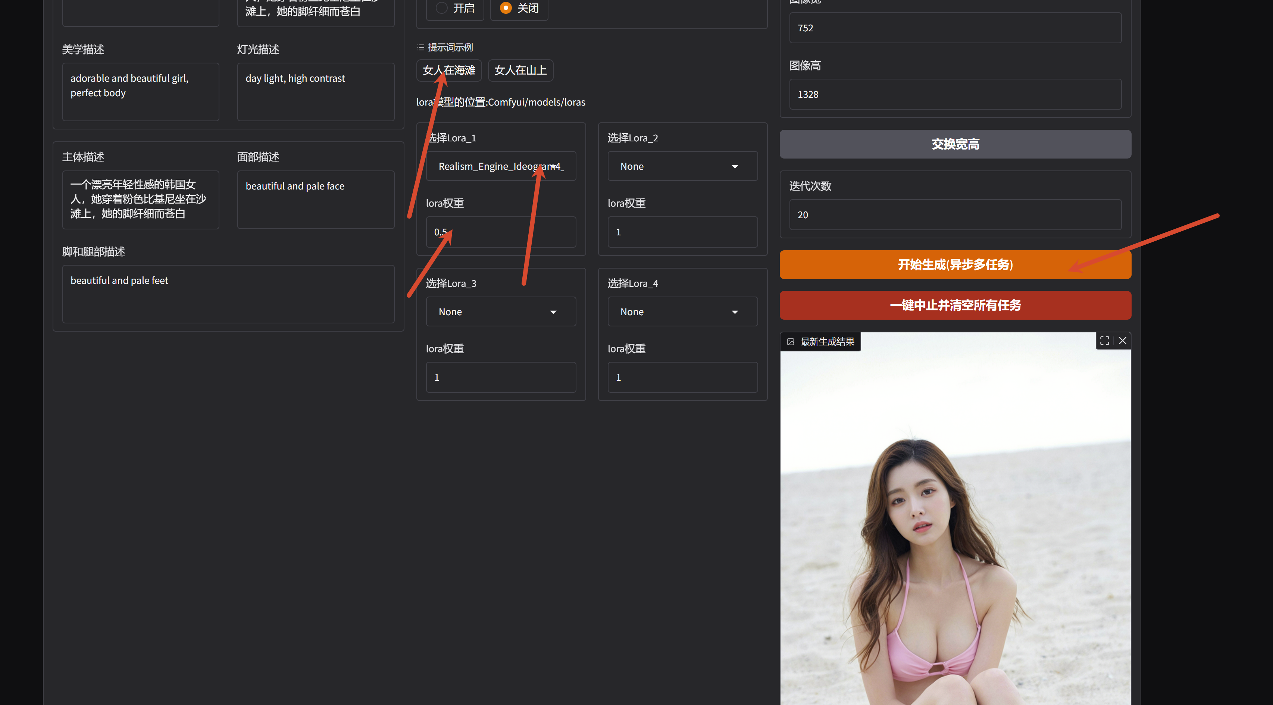Click the image width field showing 752
Viewport: 1273px width, 705px height.
[955, 28]
